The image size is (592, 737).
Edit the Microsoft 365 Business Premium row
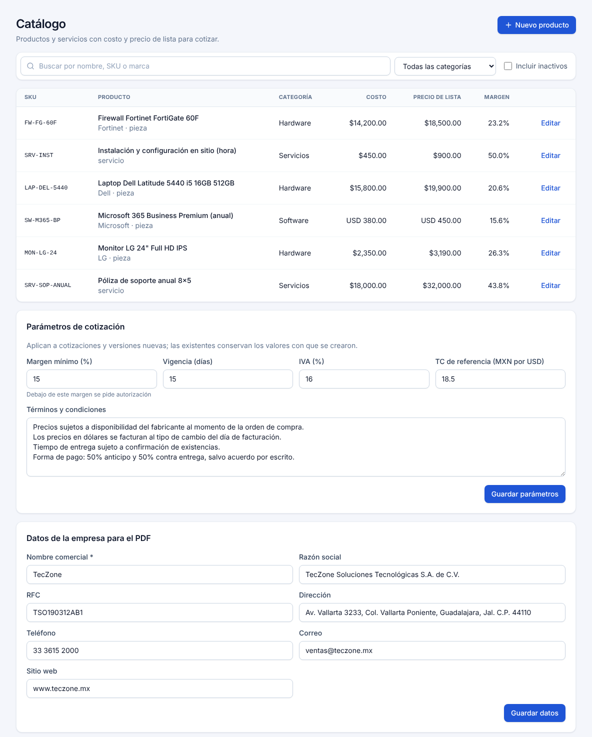coord(550,220)
